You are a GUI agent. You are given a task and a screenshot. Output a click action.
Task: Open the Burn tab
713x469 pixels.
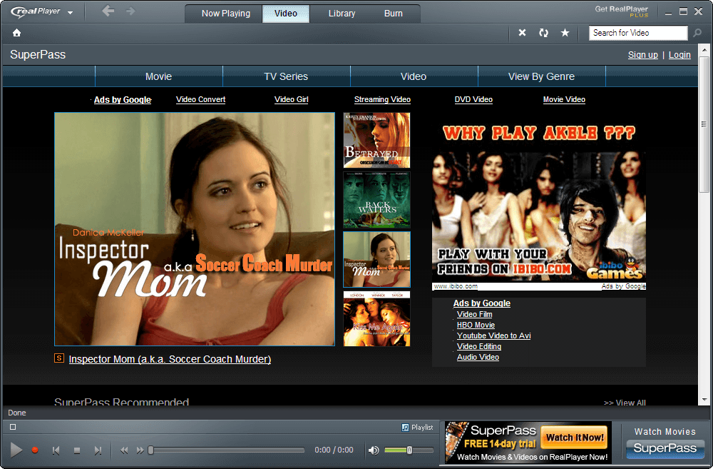pos(394,14)
